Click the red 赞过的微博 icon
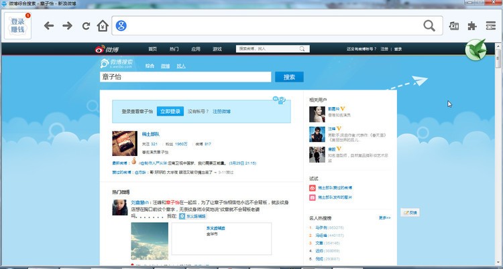This screenshot has height=269, width=503. pos(313,188)
